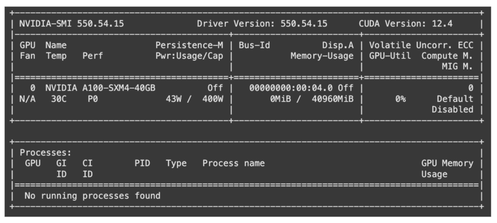The height and width of the screenshot is (223, 497).
Task: Click the Process name column header
Action: tap(233, 163)
